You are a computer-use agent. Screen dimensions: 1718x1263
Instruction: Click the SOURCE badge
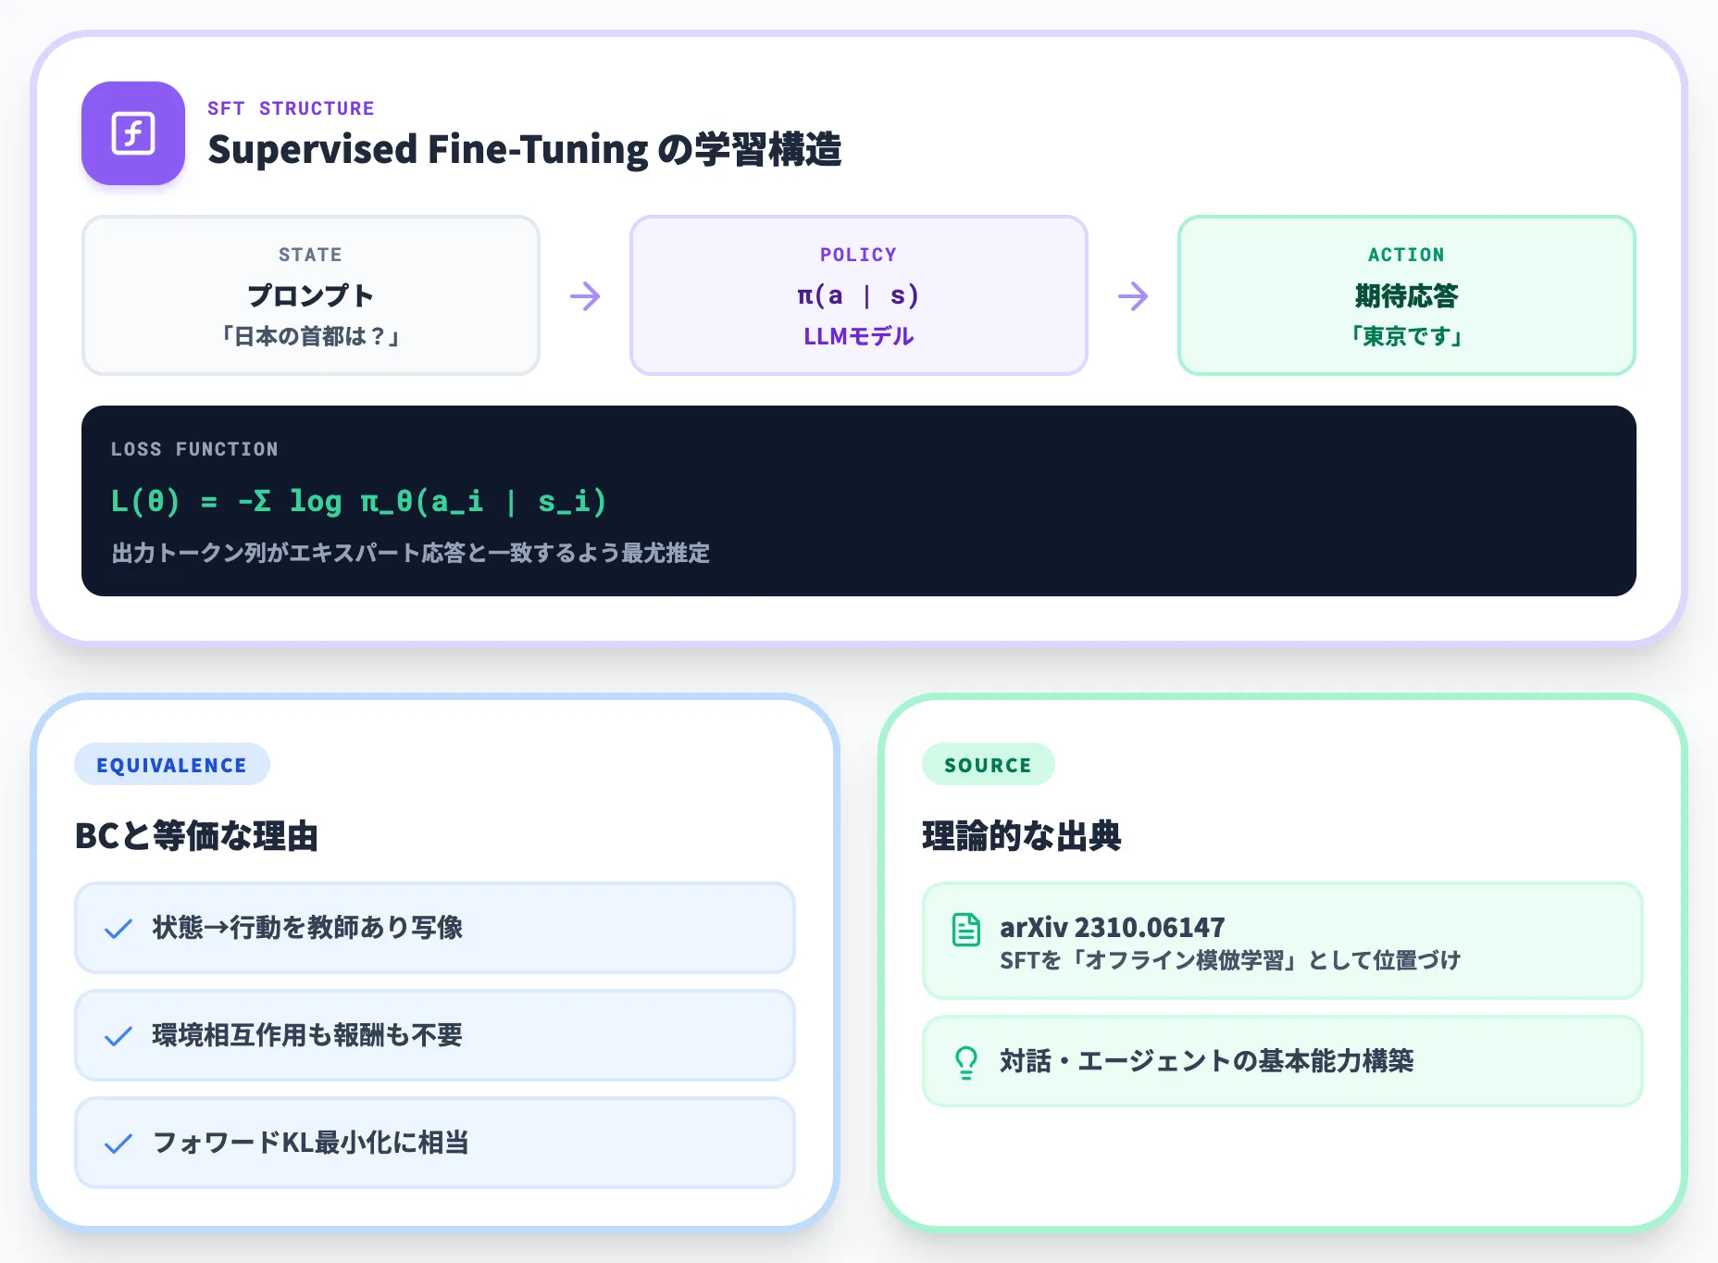click(988, 765)
